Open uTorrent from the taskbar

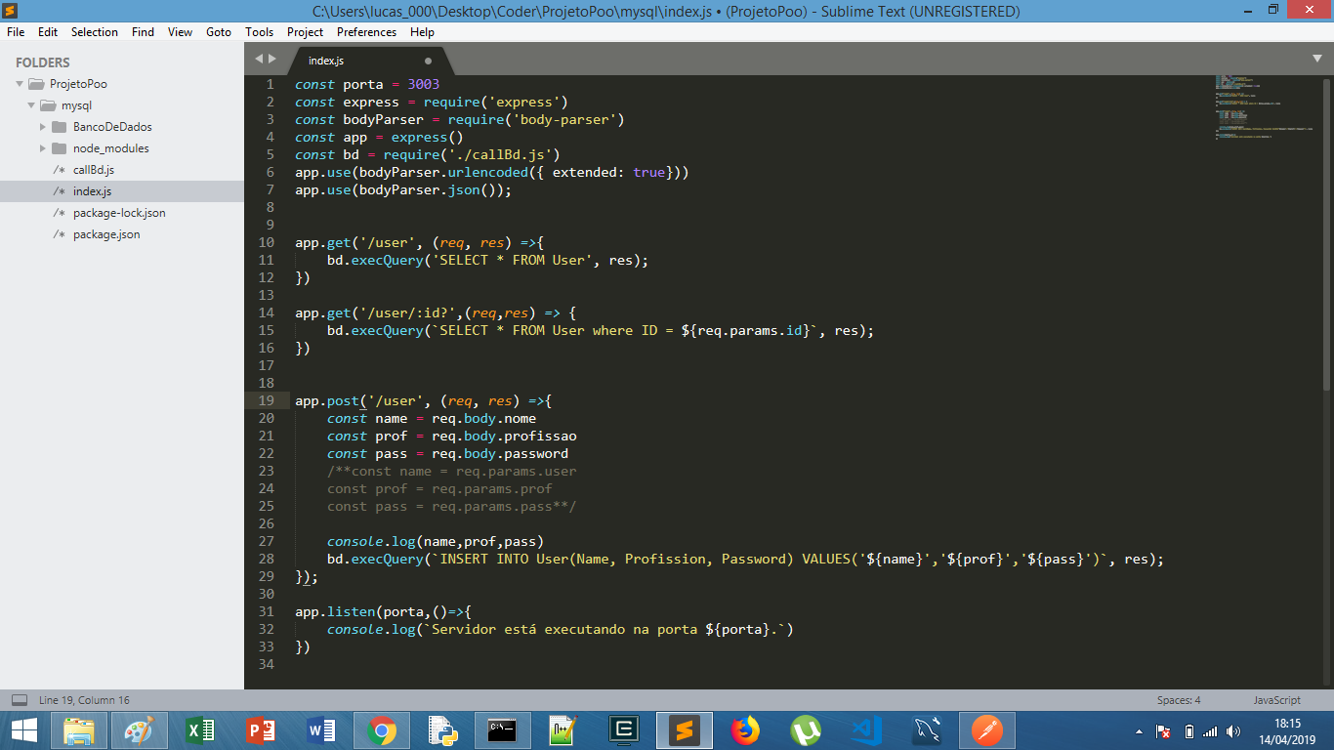(x=806, y=730)
